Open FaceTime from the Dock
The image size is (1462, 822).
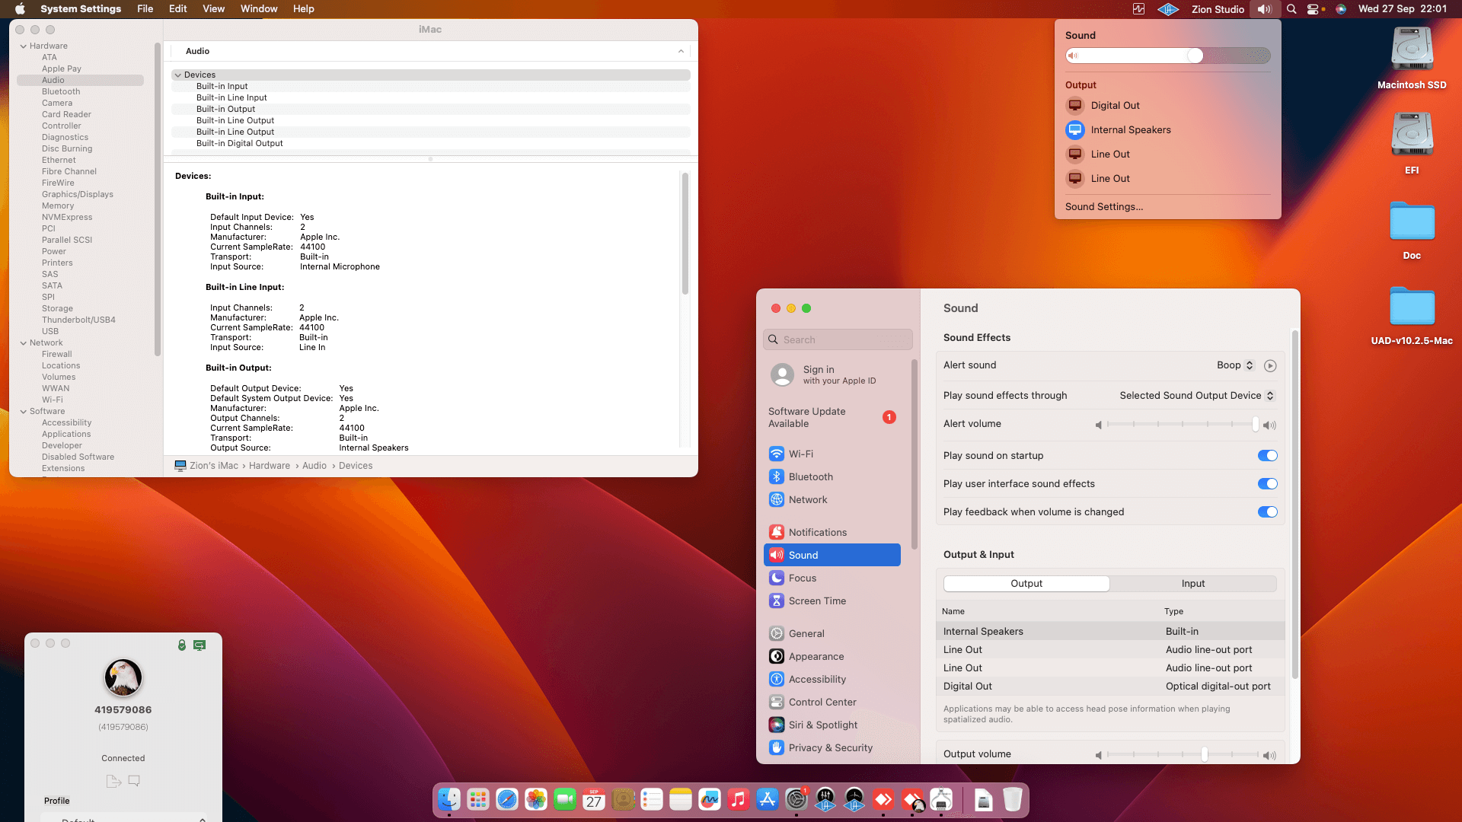565,799
